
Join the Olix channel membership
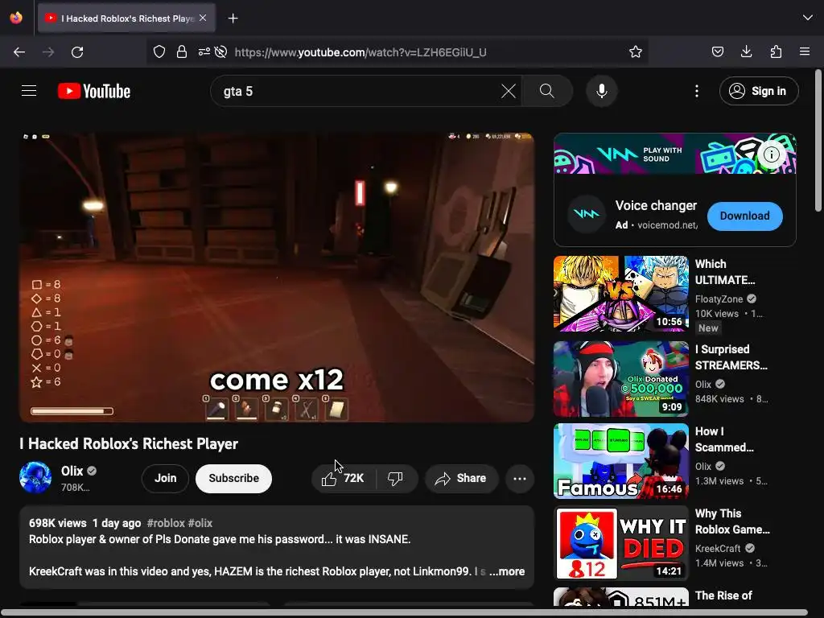(x=166, y=478)
